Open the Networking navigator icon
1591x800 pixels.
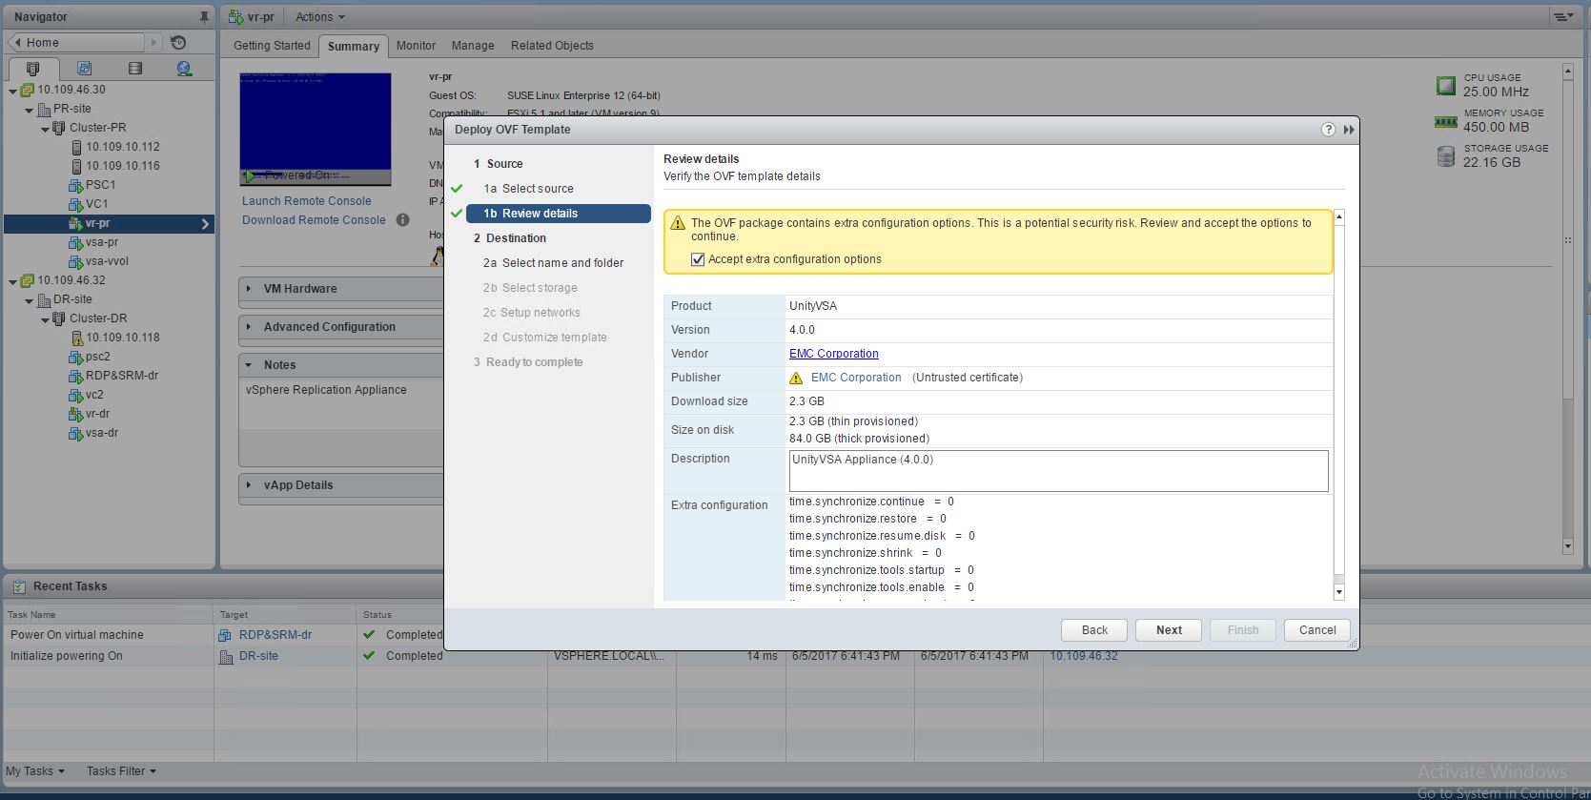point(184,69)
